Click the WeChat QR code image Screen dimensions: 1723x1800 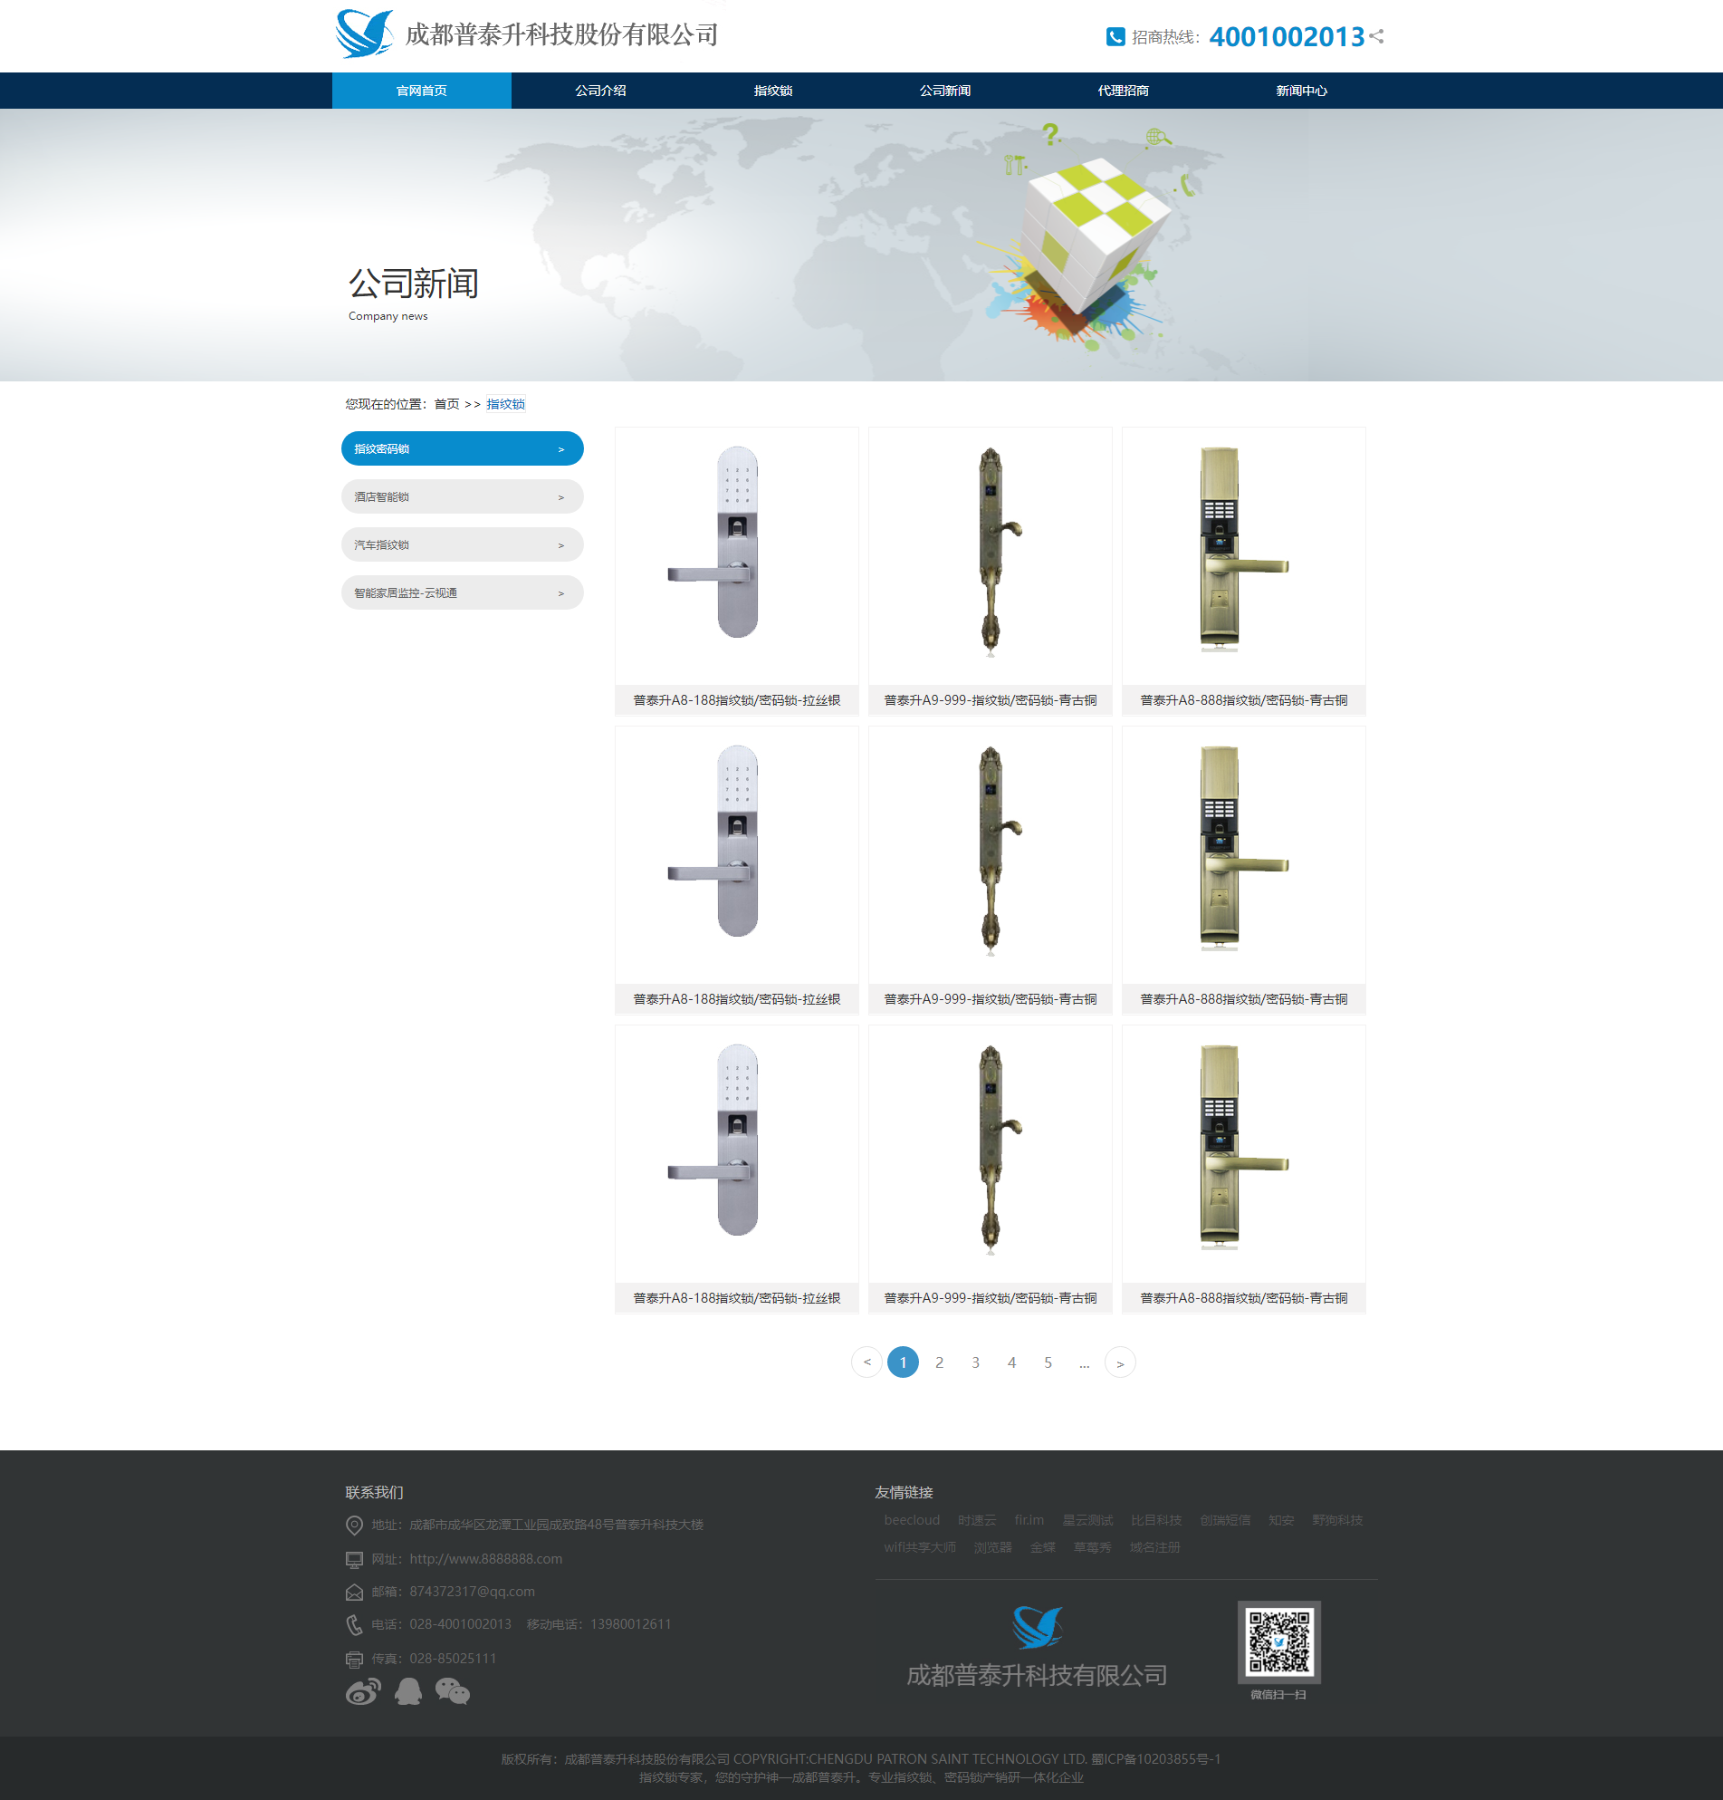[1278, 1641]
